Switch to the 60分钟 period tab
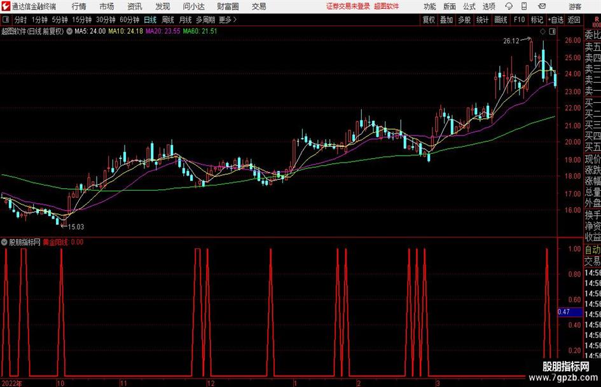 (x=129, y=20)
